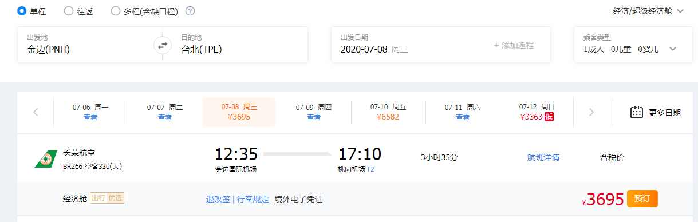Click the 长荣航空 EVA Air logo

pos(46,159)
